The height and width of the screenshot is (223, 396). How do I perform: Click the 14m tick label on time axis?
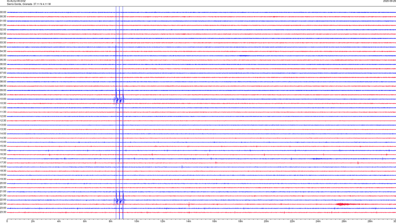click(x=189, y=221)
